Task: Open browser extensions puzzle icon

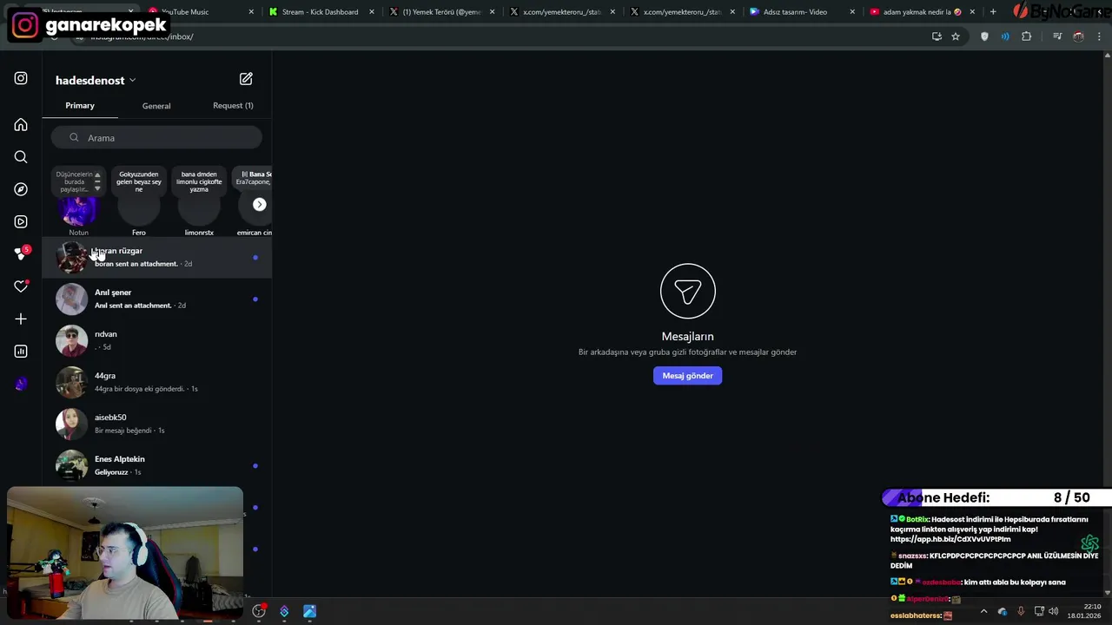Action: (1026, 36)
